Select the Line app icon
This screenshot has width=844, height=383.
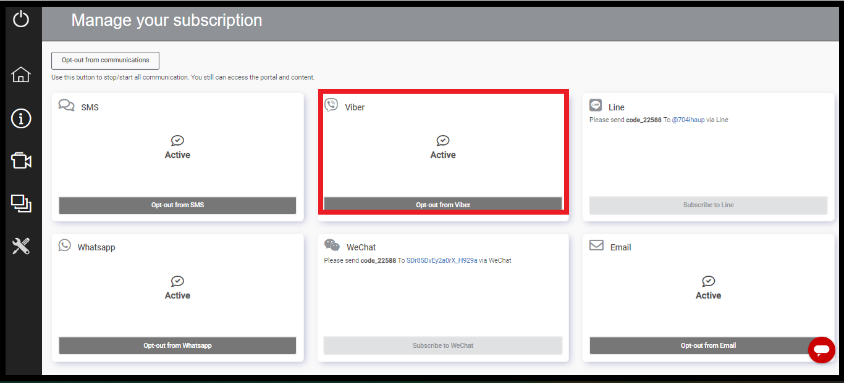tap(596, 105)
